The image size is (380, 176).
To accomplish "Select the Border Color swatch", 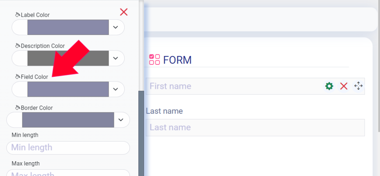I will (68, 120).
